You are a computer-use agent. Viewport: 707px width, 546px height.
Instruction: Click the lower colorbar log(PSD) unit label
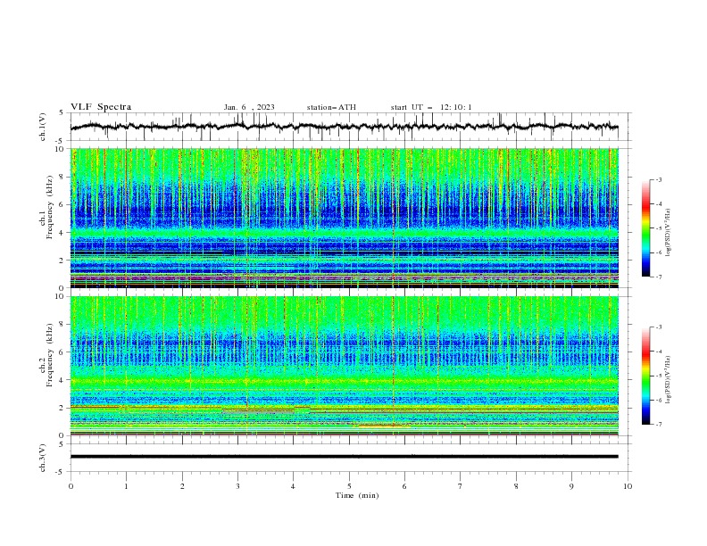click(x=669, y=379)
